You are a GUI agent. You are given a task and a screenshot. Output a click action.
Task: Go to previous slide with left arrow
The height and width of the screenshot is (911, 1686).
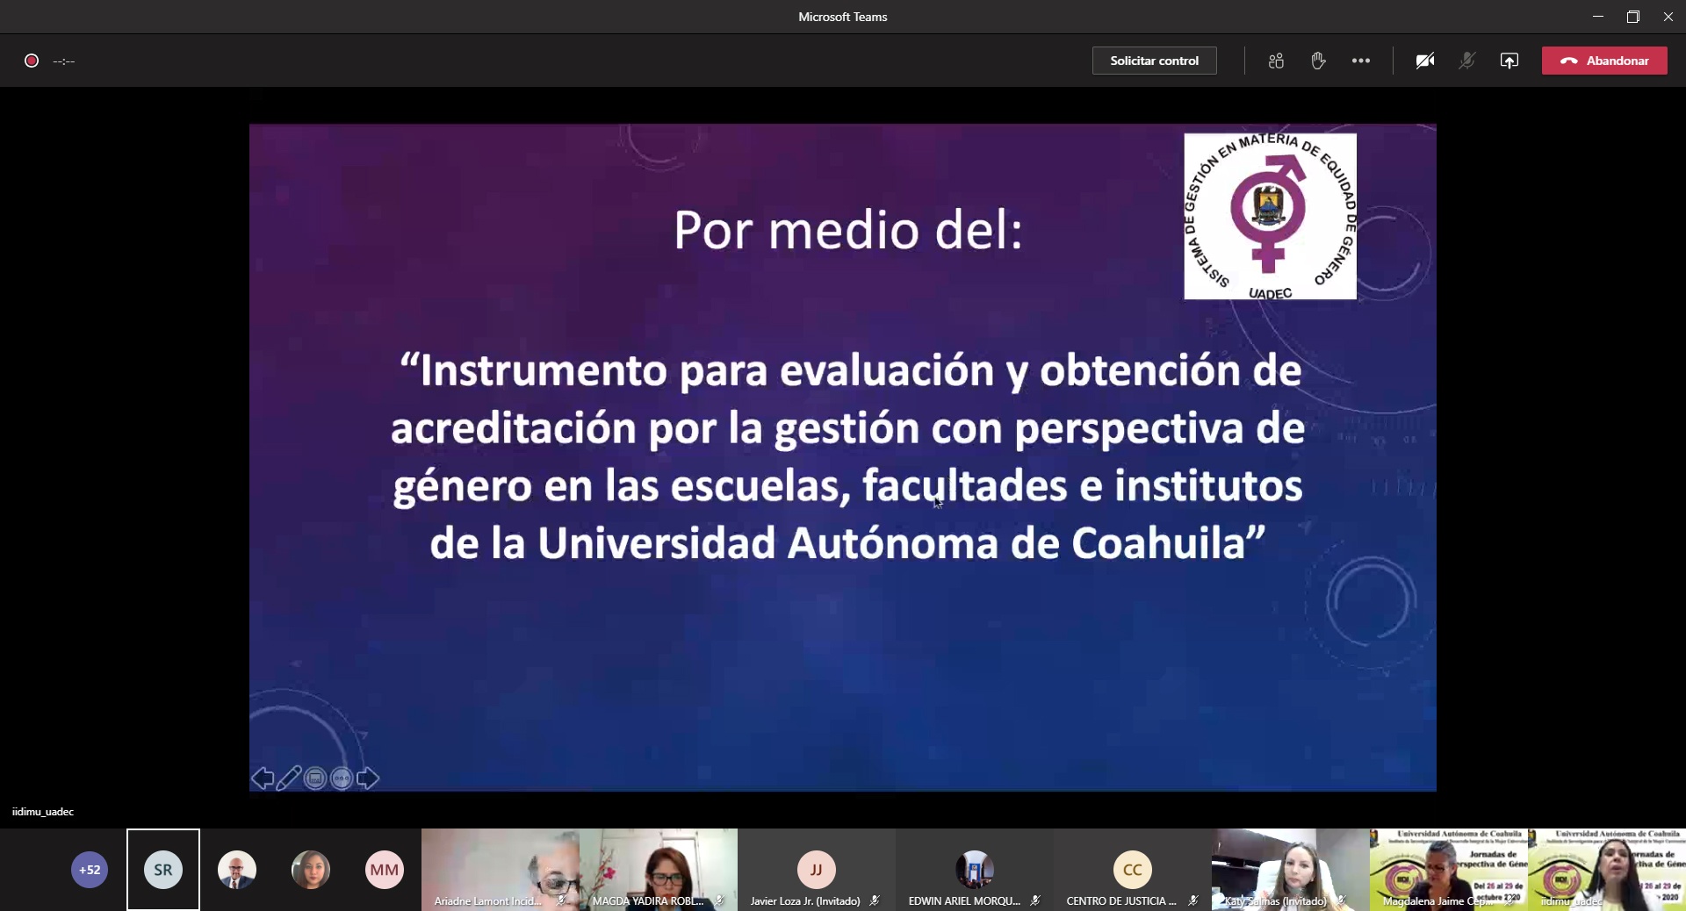(262, 778)
